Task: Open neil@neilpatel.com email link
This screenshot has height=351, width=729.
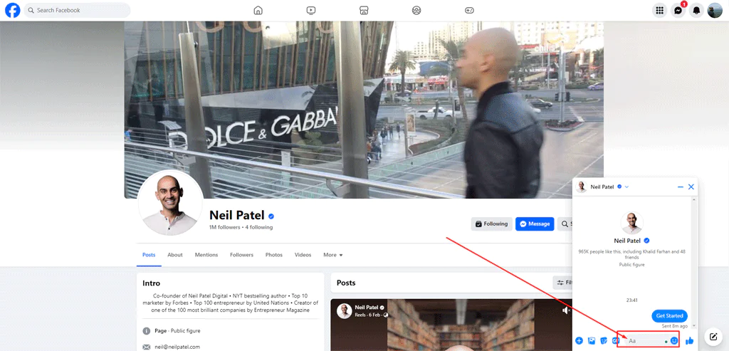Action: tap(177, 347)
